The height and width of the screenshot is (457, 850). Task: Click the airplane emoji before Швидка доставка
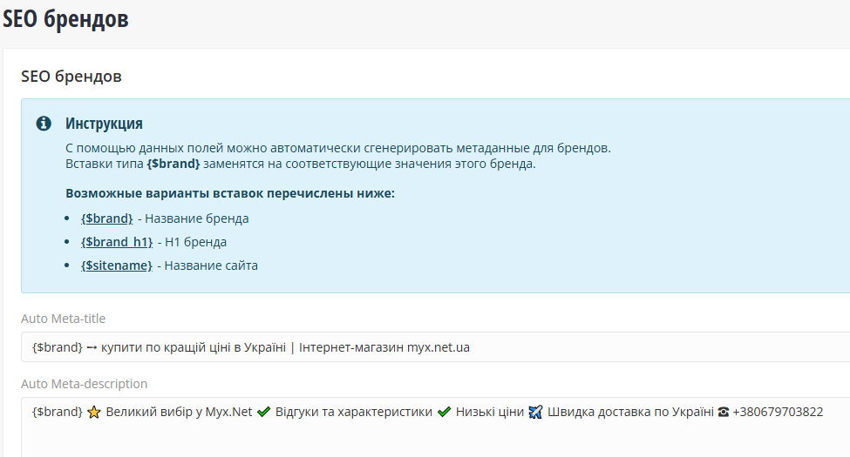point(536,413)
